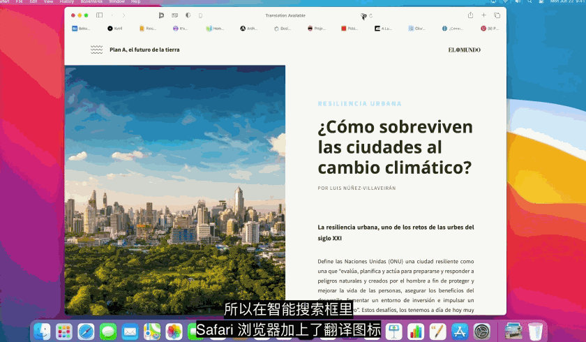The image size is (586, 342).
Task: Click the EL MUNDO logo link
Action: (x=464, y=50)
